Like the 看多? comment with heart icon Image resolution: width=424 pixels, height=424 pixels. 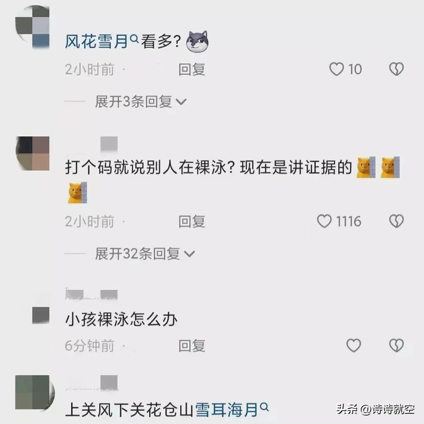pos(336,69)
